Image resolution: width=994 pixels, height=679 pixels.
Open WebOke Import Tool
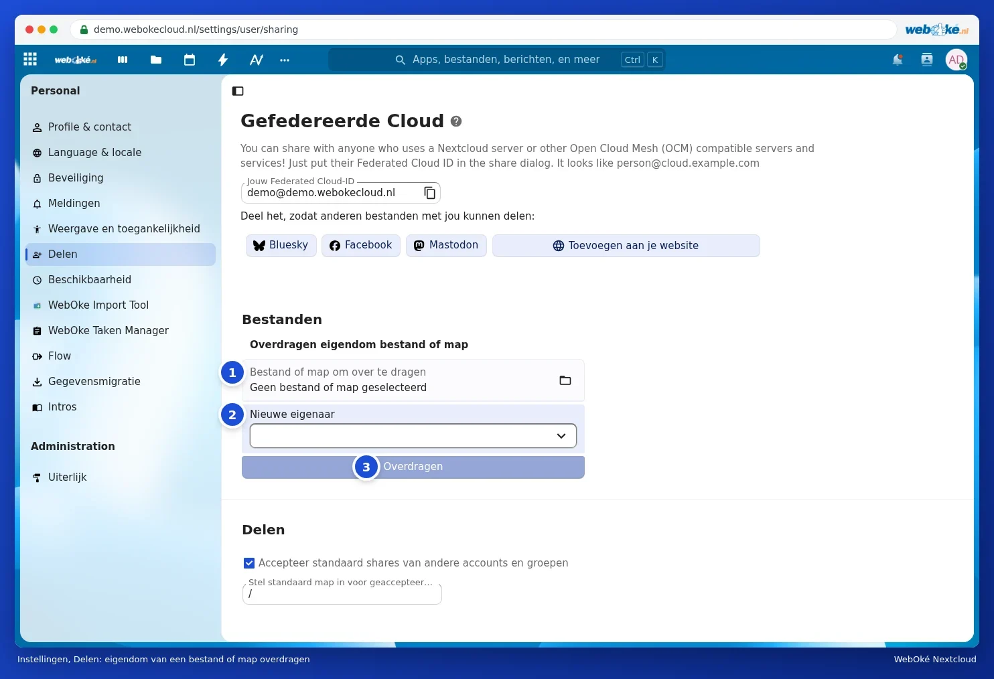[121, 305]
